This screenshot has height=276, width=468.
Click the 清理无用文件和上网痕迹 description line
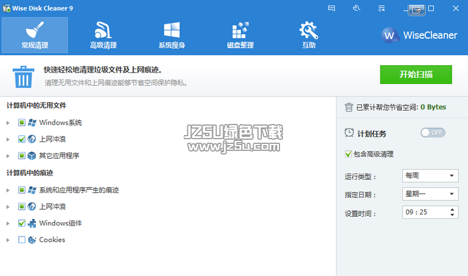pos(116,83)
